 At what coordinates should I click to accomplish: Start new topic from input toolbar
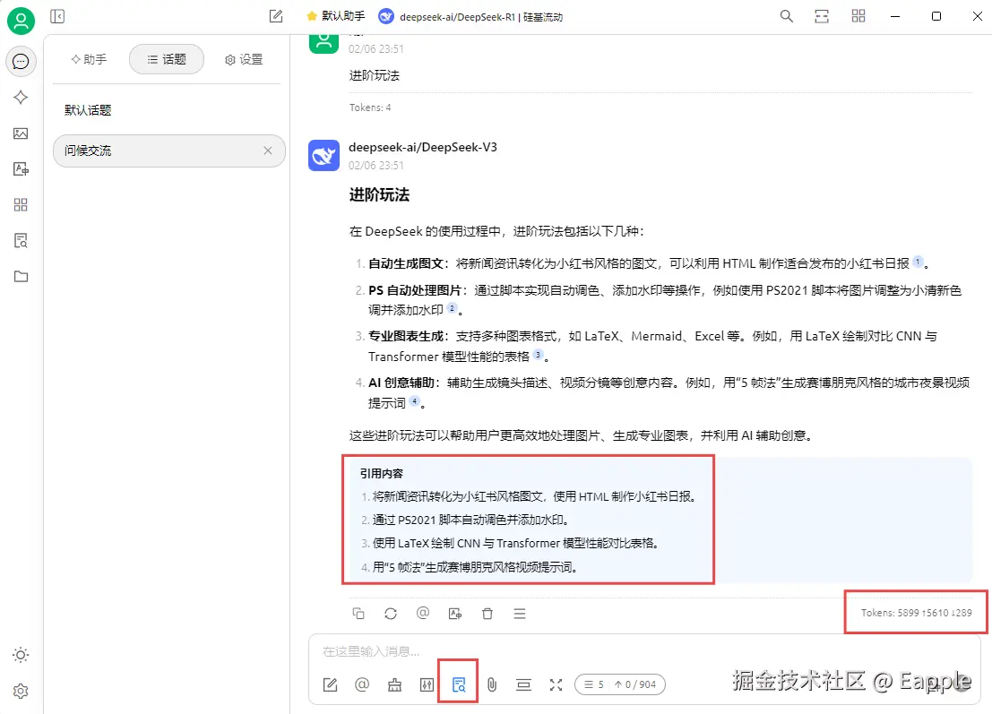[331, 684]
